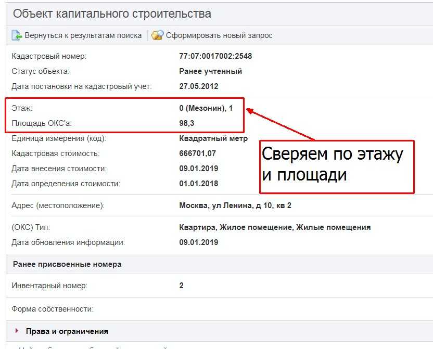This screenshot has width=433, height=349.
Task: Click the cadastral value 666701,07
Action: click(x=197, y=153)
